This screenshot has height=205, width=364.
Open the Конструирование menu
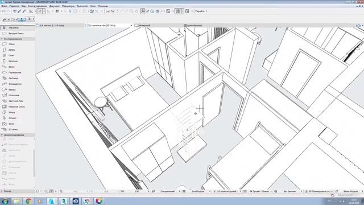point(37,6)
